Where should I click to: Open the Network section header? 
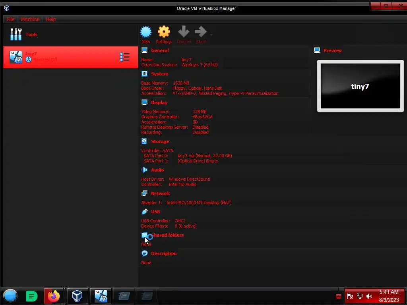(161, 193)
